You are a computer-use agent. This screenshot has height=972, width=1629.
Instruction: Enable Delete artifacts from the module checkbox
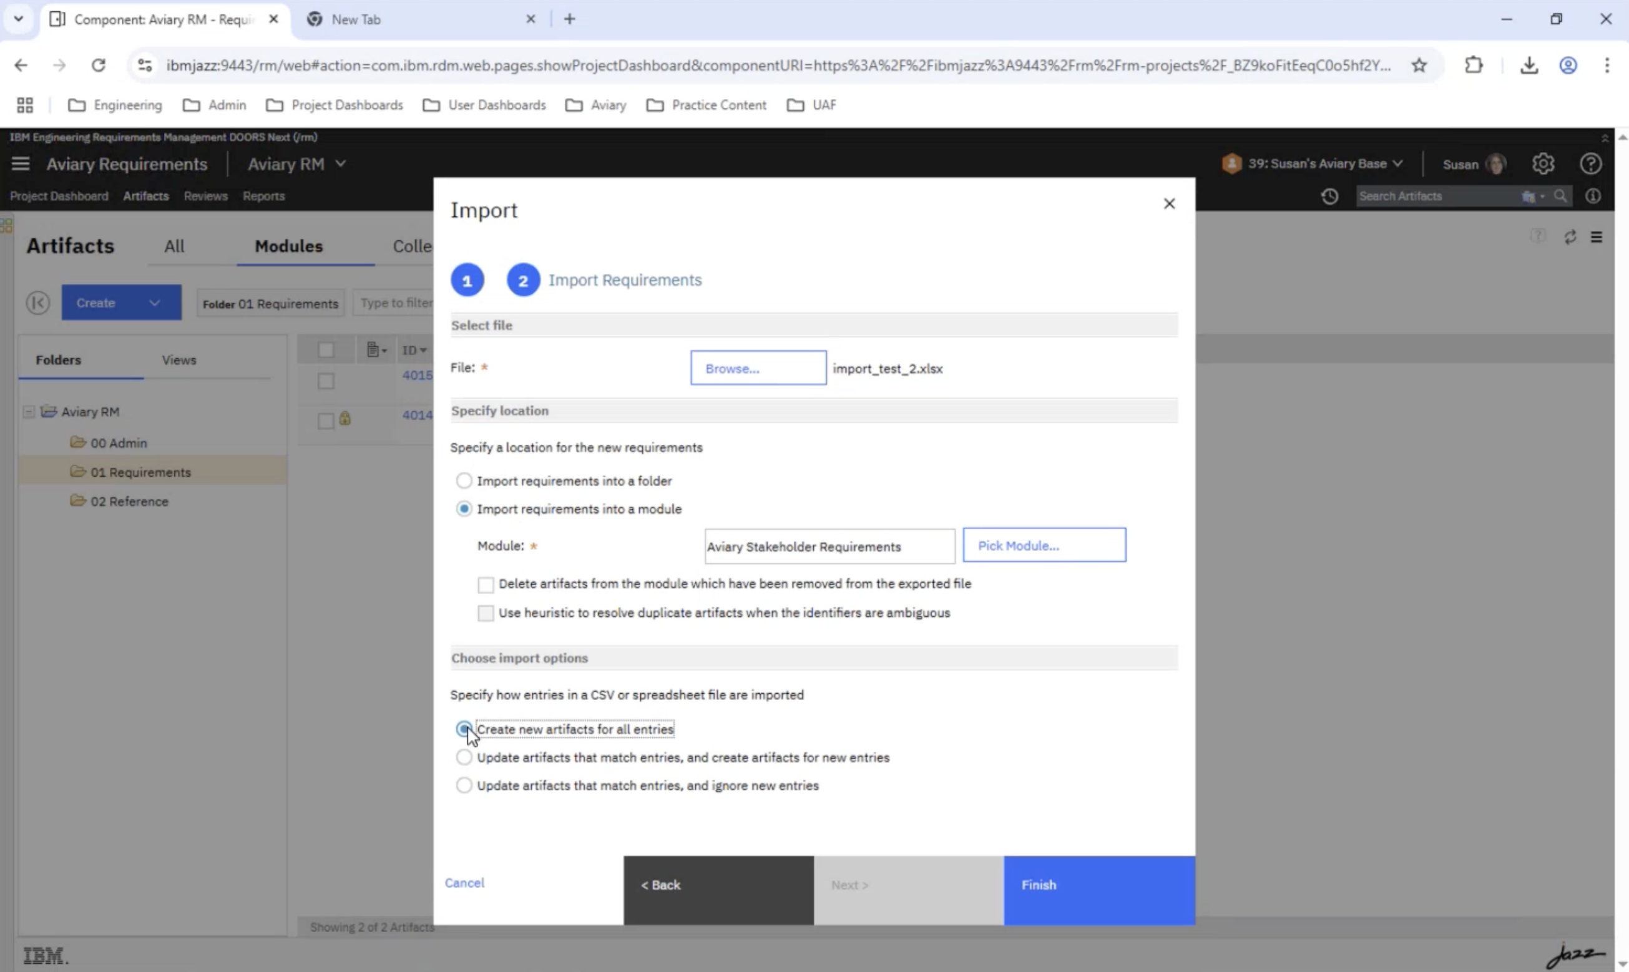(486, 584)
